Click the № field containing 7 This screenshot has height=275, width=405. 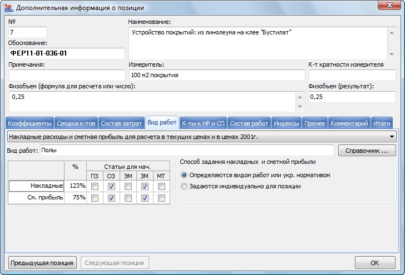28,33
